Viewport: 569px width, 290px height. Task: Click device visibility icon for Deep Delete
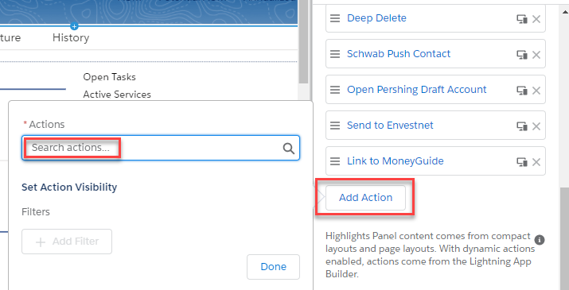tap(522, 19)
